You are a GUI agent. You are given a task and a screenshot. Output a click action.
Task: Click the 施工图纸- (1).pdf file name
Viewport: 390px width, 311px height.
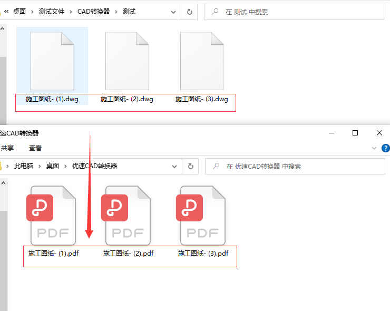[53, 254]
